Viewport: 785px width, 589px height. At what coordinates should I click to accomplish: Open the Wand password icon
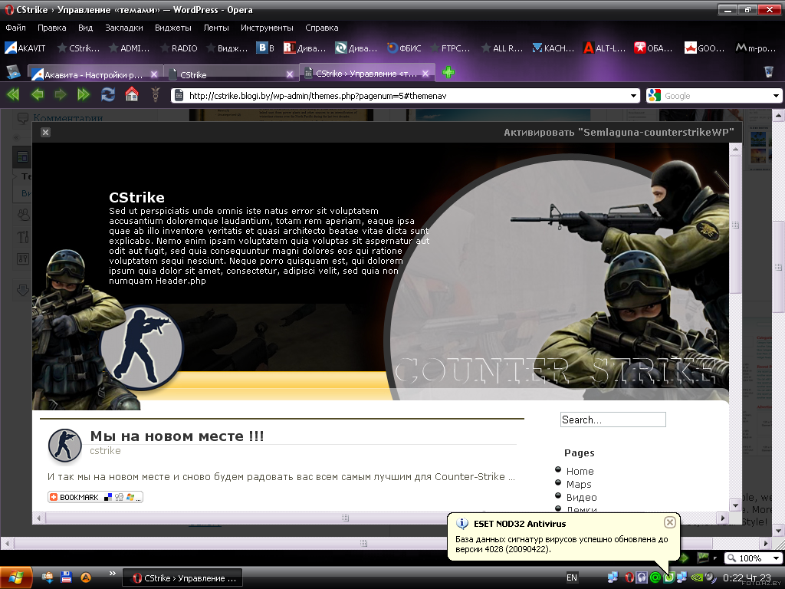tap(155, 94)
